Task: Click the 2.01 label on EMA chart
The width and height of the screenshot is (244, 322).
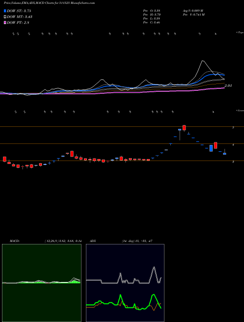Action: tap(228, 86)
